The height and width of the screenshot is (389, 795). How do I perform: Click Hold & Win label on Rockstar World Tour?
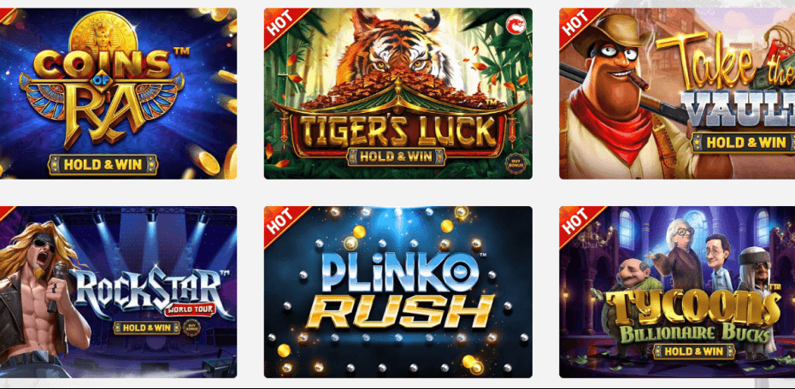(x=147, y=327)
